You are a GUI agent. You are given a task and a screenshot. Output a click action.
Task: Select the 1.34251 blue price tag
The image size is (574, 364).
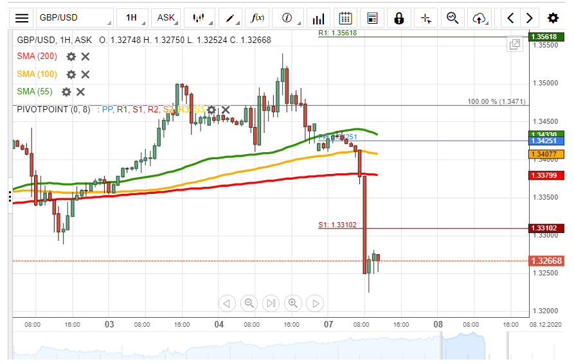click(x=546, y=141)
